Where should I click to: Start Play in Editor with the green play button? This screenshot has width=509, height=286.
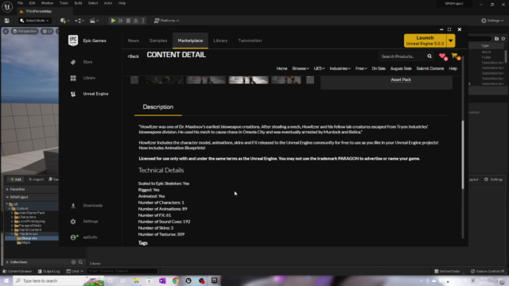click(113, 21)
